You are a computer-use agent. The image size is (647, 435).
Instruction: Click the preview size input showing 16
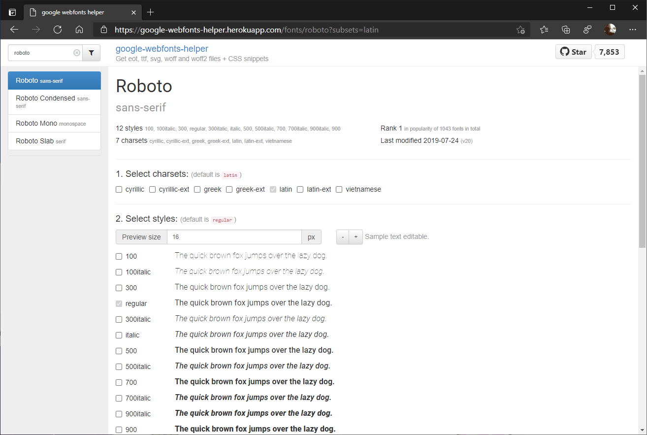pyautogui.click(x=234, y=237)
